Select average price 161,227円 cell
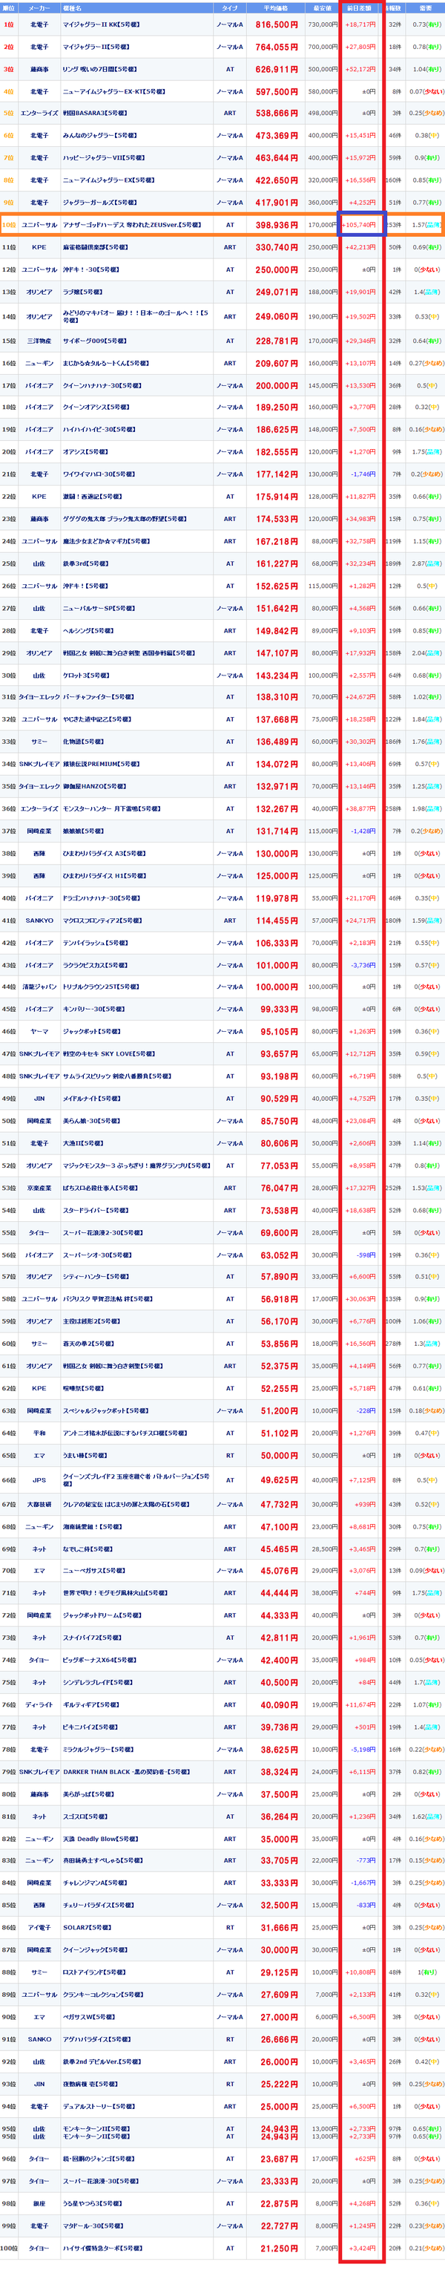This screenshot has width=445, height=2273. tap(276, 563)
